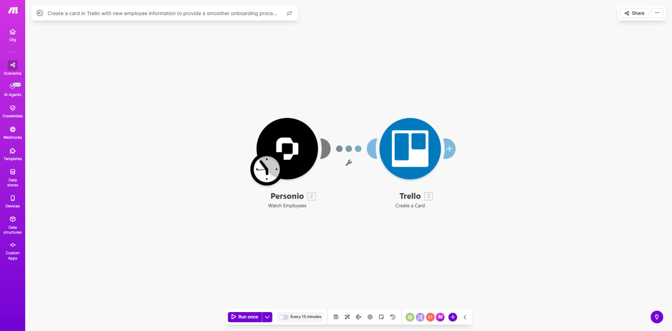Click the magic wand auto-align icon
The width and height of the screenshot is (672, 331).
[347, 317]
